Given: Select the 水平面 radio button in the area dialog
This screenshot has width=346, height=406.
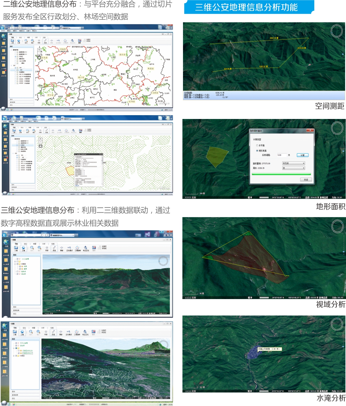Looking at the screenshot, I should coord(257,145).
